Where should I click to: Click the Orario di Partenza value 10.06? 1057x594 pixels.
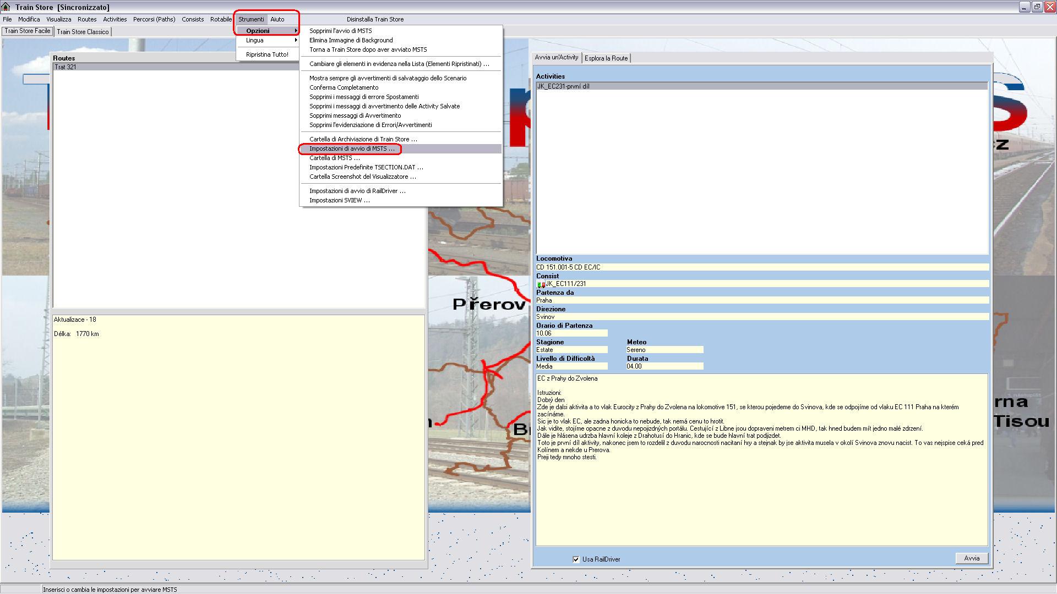[571, 333]
